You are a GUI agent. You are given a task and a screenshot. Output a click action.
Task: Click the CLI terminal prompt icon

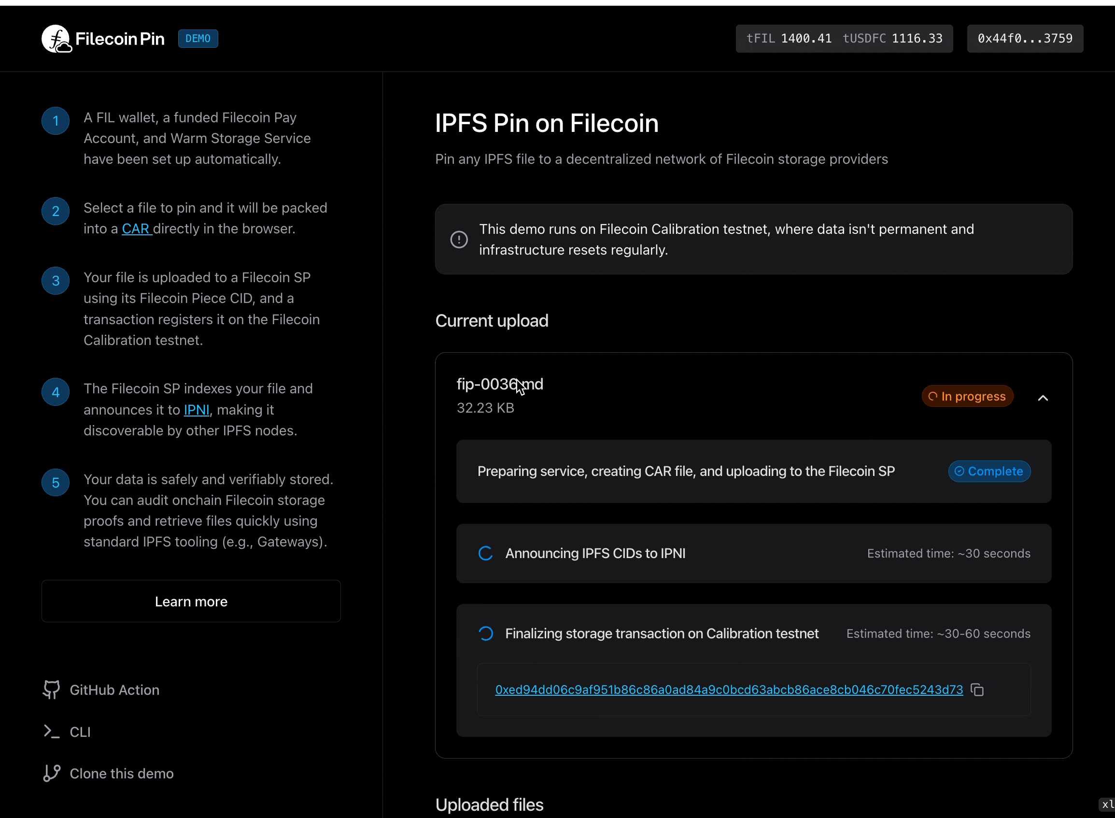coord(52,732)
